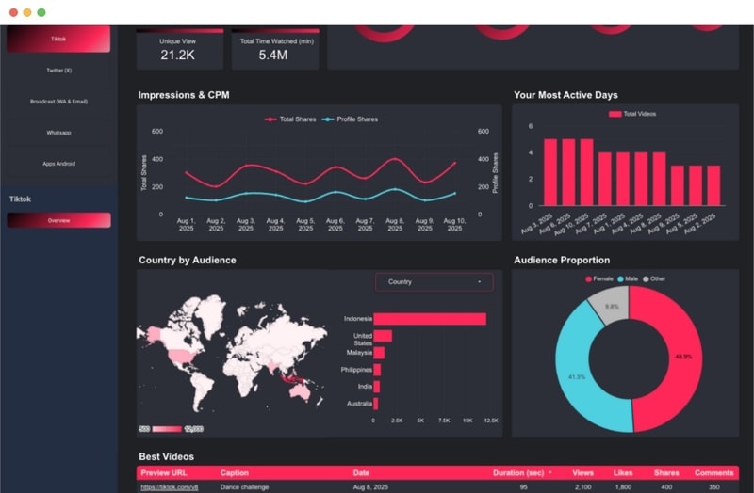Hide the Female legend segment
This screenshot has height=493, width=754.
pos(599,278)
